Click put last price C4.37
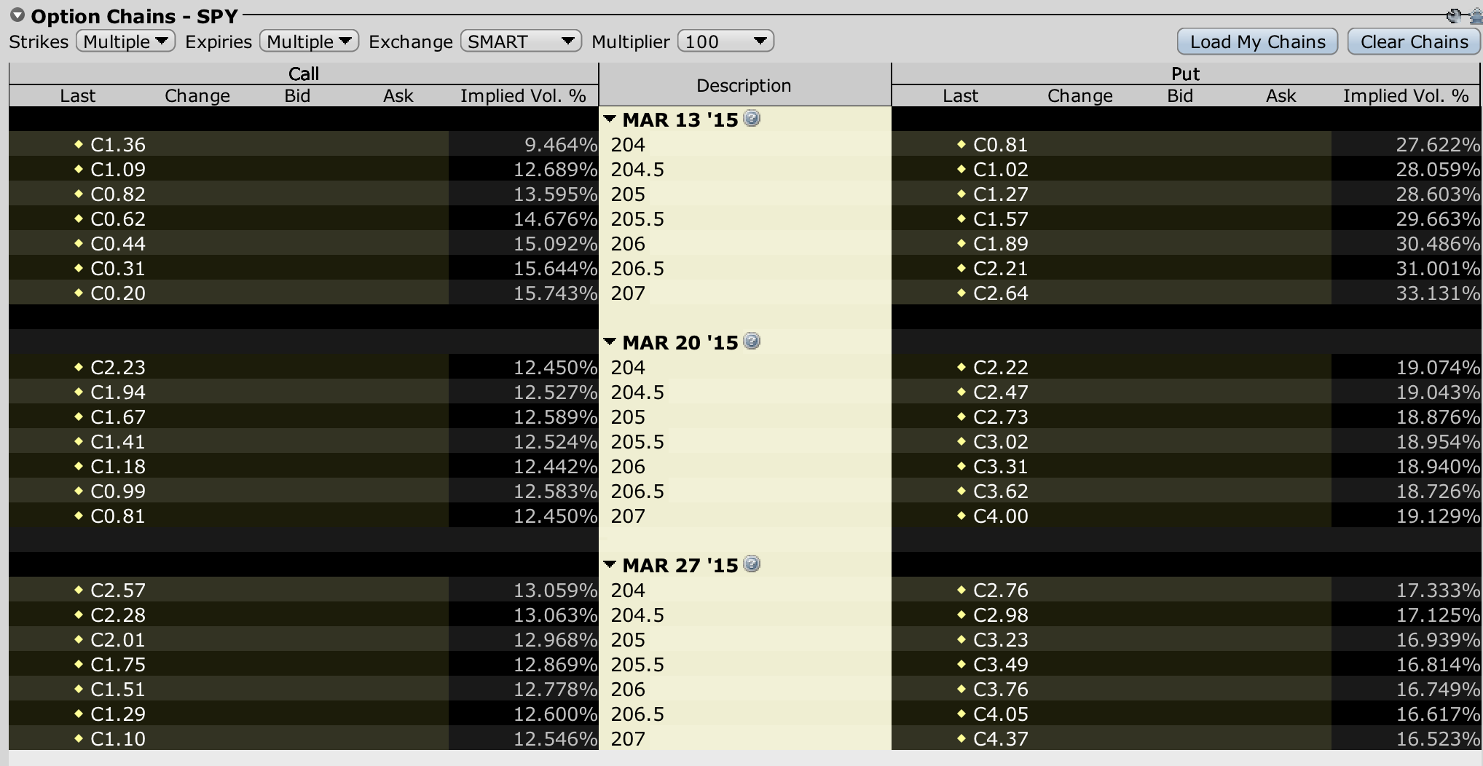This screenshot has height=766, width=1483. [1001, 739]
